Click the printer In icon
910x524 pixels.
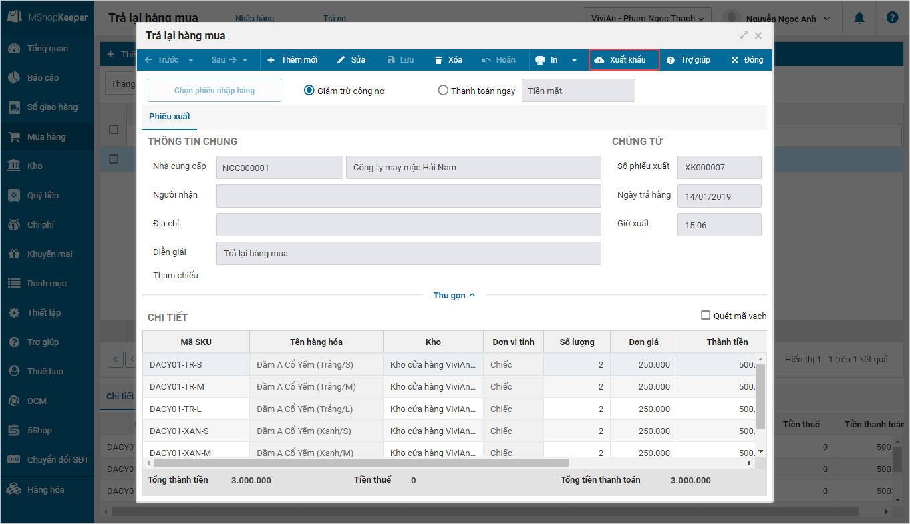point(540,60)
